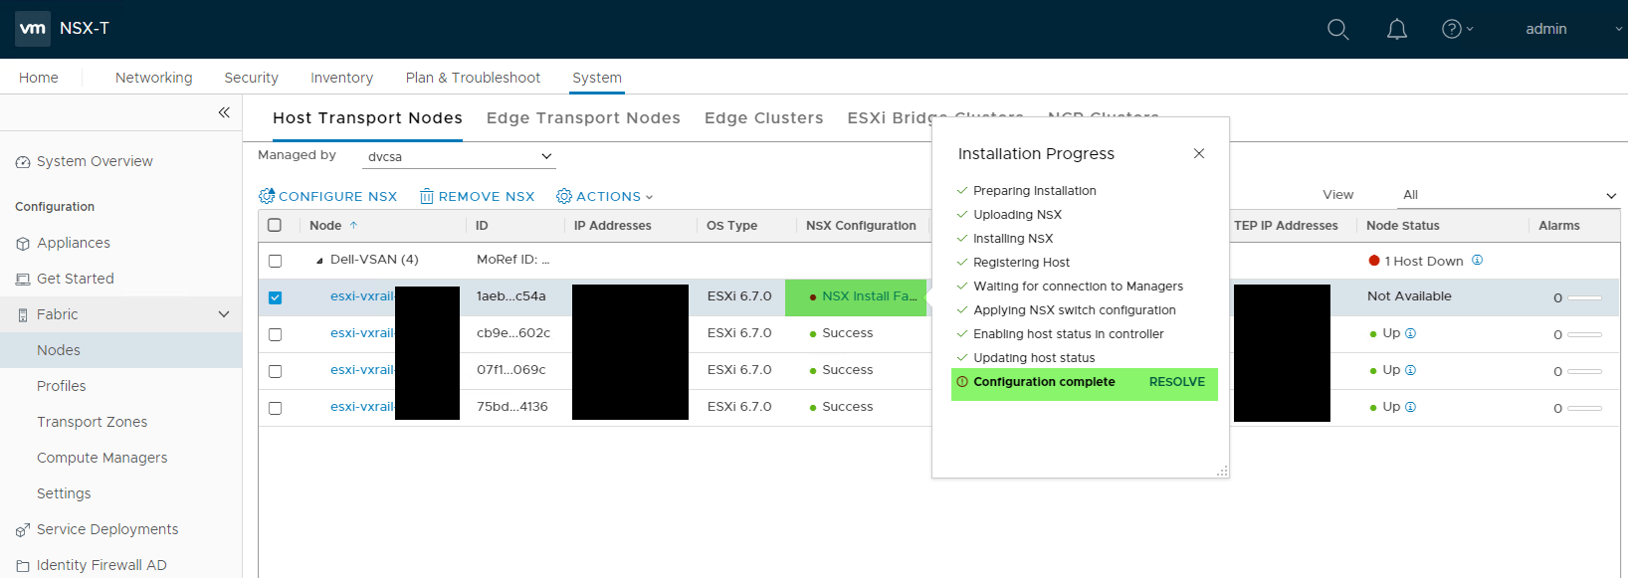Click the Configure NSX gear icon
Screen dimensions: 1628x578
(267, 196)
